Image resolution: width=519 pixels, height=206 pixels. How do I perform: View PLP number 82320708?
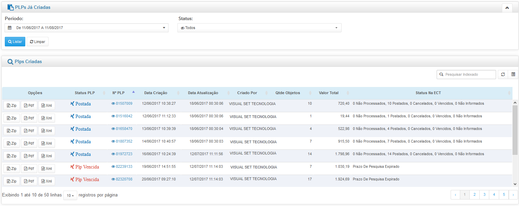coord(122,179)
